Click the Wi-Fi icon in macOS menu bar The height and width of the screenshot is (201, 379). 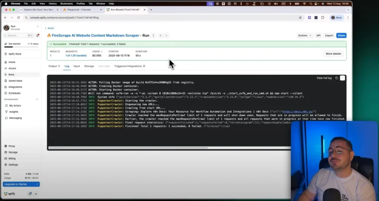[304, 4]
